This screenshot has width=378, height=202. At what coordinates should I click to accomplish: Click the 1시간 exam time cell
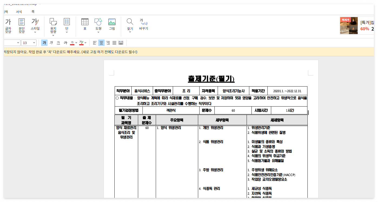pos(290,110)
